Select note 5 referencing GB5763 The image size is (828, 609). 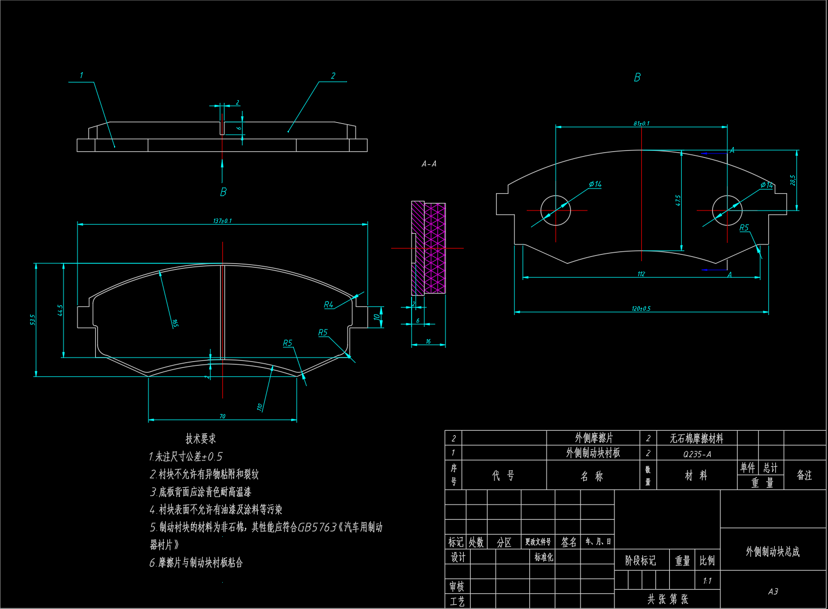[x=266, y=536]
